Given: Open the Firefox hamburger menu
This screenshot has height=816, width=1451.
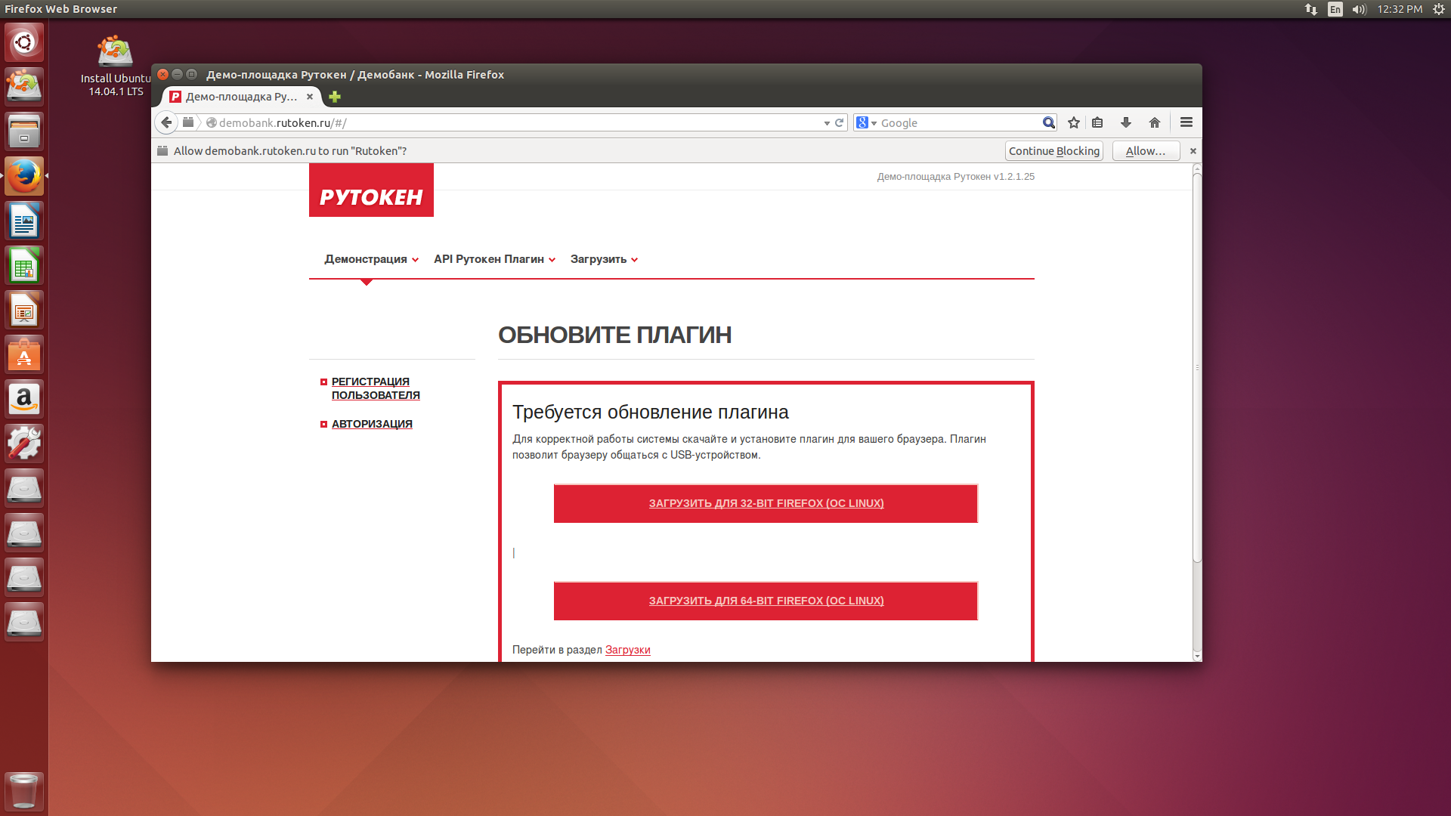Looking at the screenshot, I should point(1186,122).
